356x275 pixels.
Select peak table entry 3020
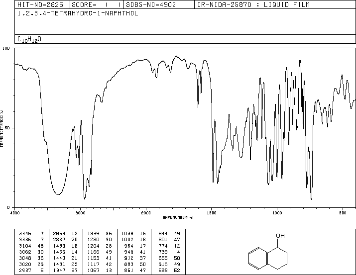pos(25,264)
